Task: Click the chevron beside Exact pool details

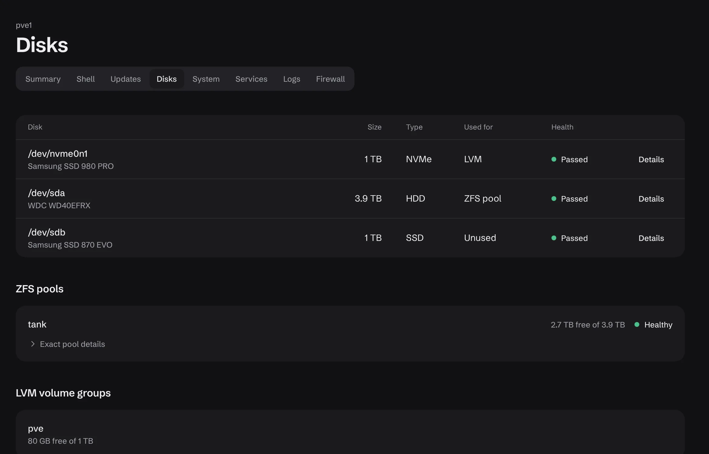Action: click(x=33, y=344)
